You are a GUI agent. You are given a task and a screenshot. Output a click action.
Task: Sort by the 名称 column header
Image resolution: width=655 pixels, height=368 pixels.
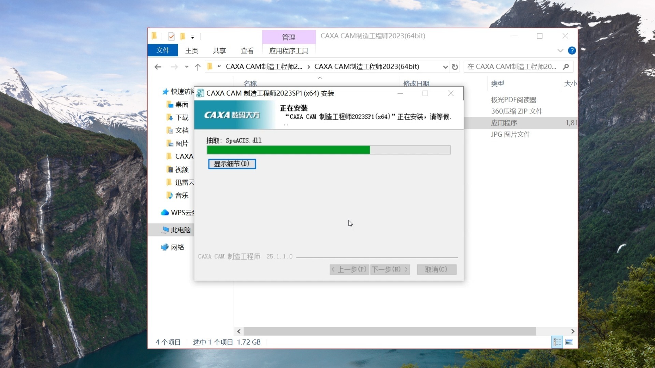click(250, 83)
